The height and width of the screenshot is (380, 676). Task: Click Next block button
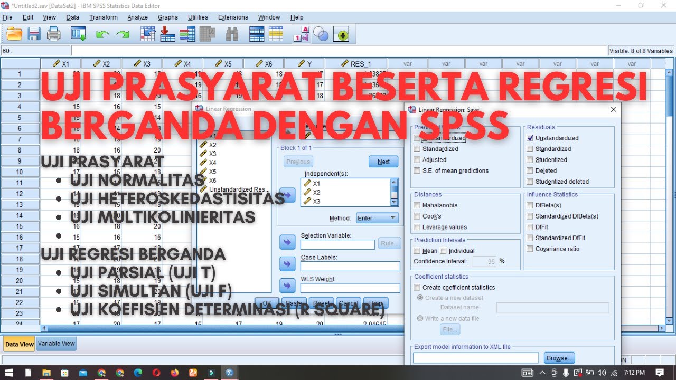[x=383, y=161]
